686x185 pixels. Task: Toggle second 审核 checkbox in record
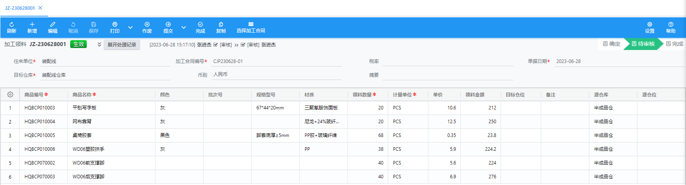pyautogui.click(x=243, y=45)
